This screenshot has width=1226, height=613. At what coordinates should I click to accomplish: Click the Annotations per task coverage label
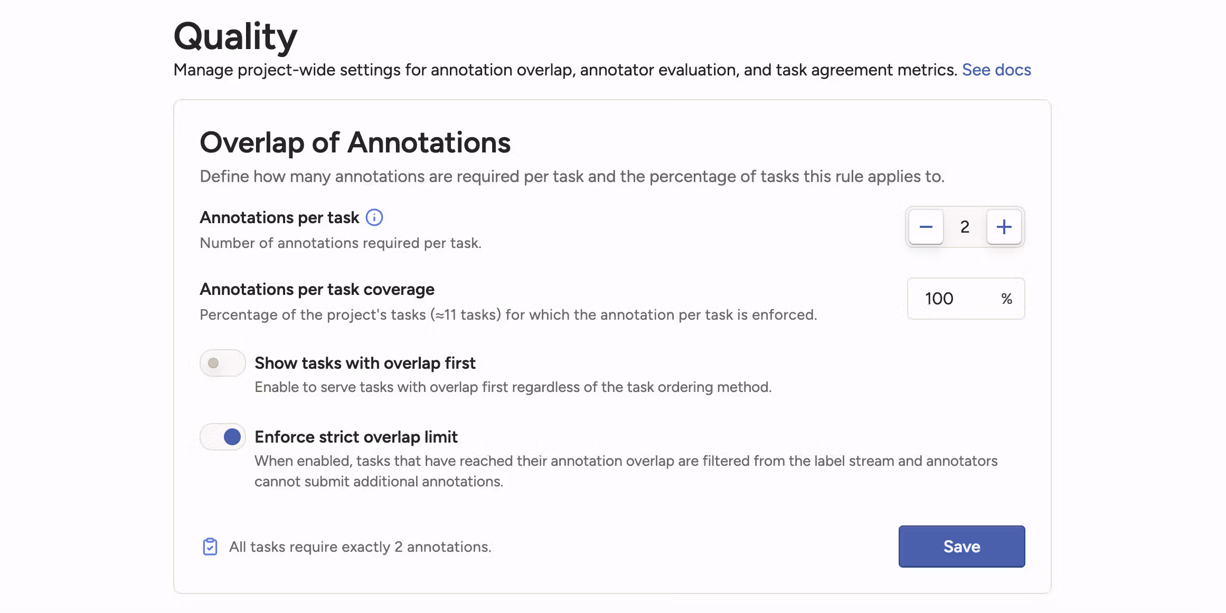tap(317, 289)
